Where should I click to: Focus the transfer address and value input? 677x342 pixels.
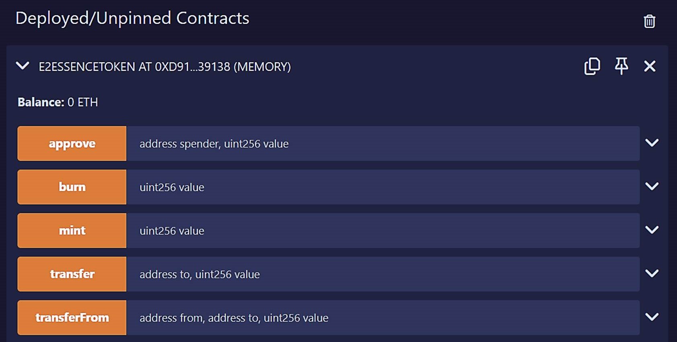382,274
